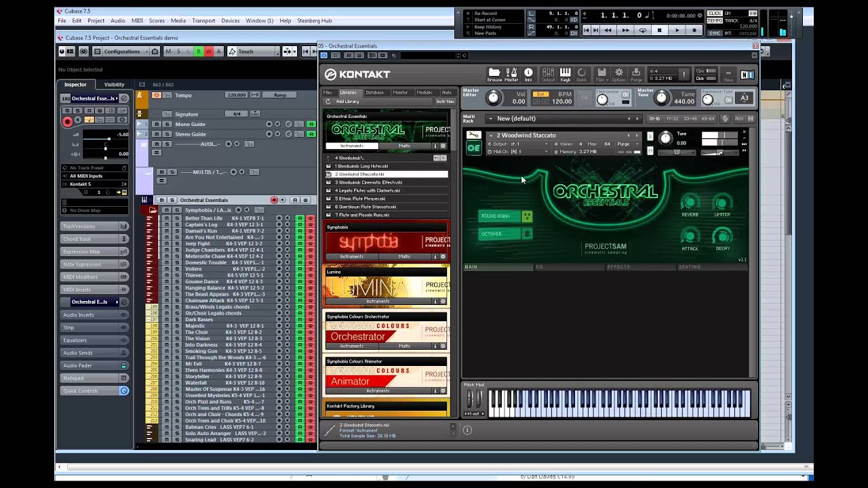Click the Kontakt panic exclamation button
Viewport: 868px width, 488px height.
click(684, 74)
